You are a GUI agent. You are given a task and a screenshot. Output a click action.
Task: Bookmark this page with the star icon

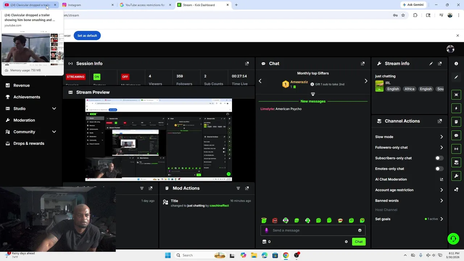pyautogui.click(x=403, y=15)
